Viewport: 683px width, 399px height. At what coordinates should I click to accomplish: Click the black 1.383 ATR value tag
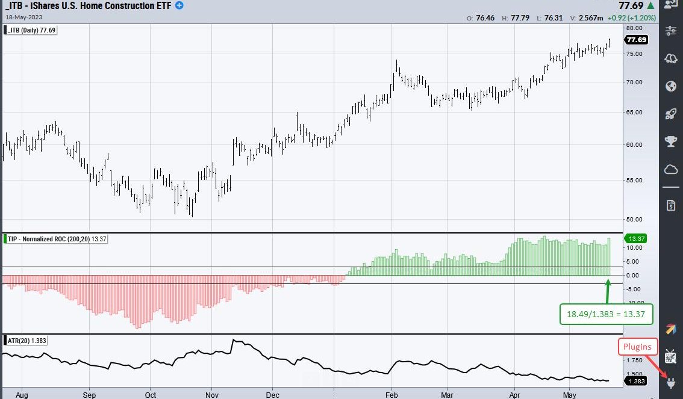[637, 381]
